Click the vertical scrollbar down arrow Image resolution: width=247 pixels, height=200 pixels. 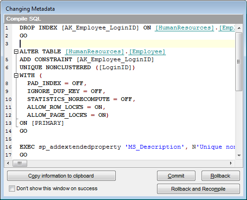239,156
